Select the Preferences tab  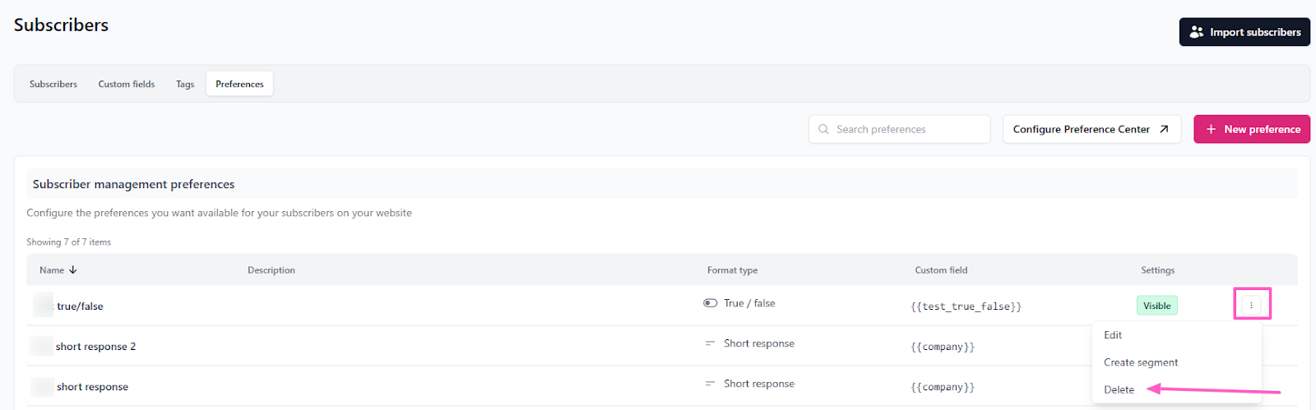[x=239, y=84]
